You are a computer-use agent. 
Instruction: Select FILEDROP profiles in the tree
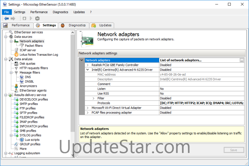pos(32,117)
